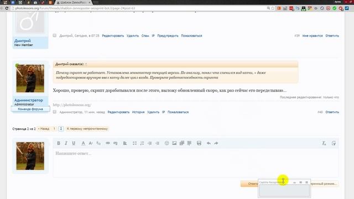
Task: Mark Дмитрий's post as Спам
Action: pyautogui.click(x=145, y=35)
